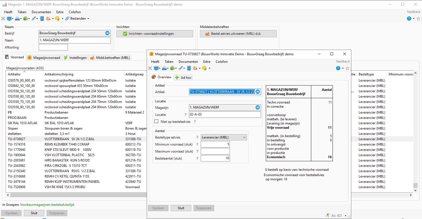
Task: Click the printer icon in main window toolbar
Action: (x=17, y=19)
